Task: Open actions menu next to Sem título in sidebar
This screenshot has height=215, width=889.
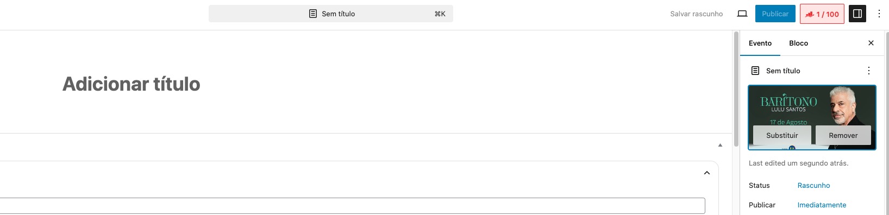Action: 869,71
